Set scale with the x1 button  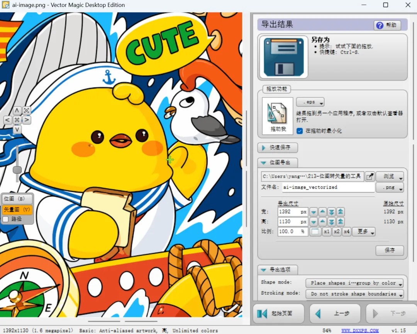(x=327, y=232)
